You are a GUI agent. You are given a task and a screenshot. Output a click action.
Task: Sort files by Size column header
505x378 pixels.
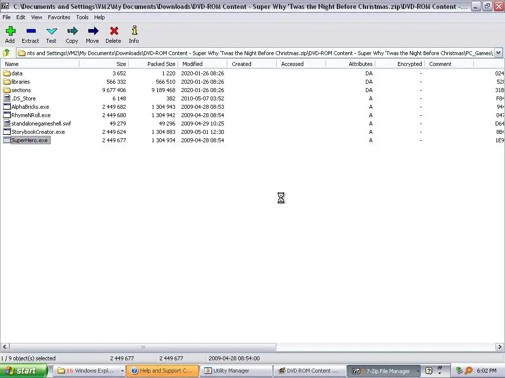pyautogui.click(x=104, y=64)
